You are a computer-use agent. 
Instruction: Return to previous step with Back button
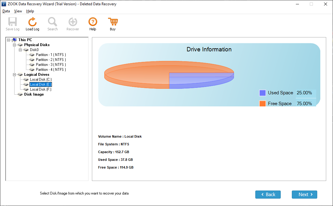(x=268, y=195)
